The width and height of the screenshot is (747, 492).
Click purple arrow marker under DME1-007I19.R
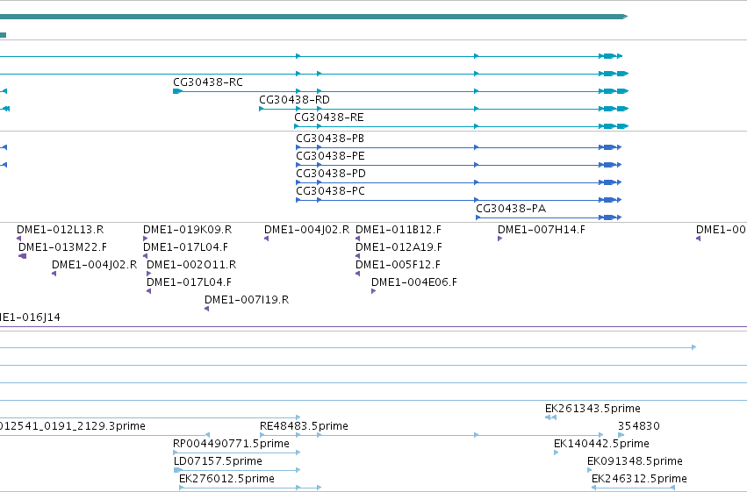click(x=207, y=309)
